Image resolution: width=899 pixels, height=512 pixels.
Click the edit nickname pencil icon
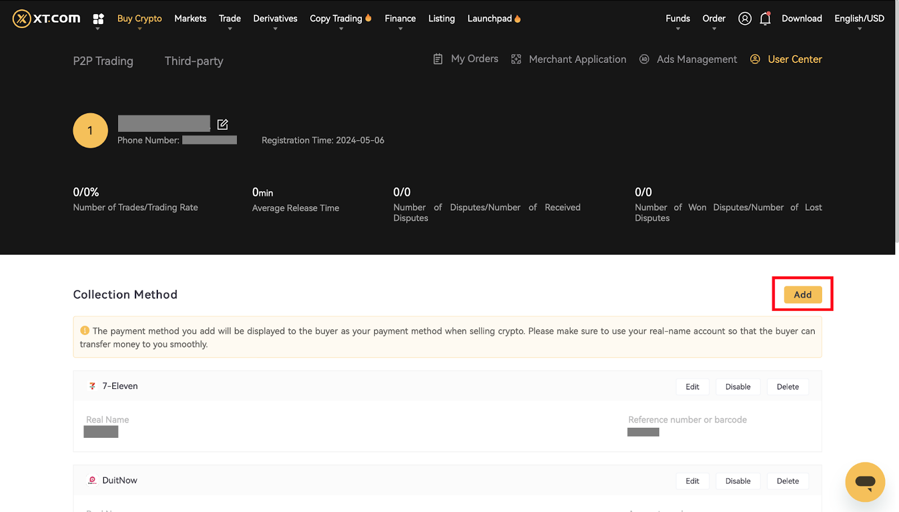pyautogui.click(x=223, y=124)
